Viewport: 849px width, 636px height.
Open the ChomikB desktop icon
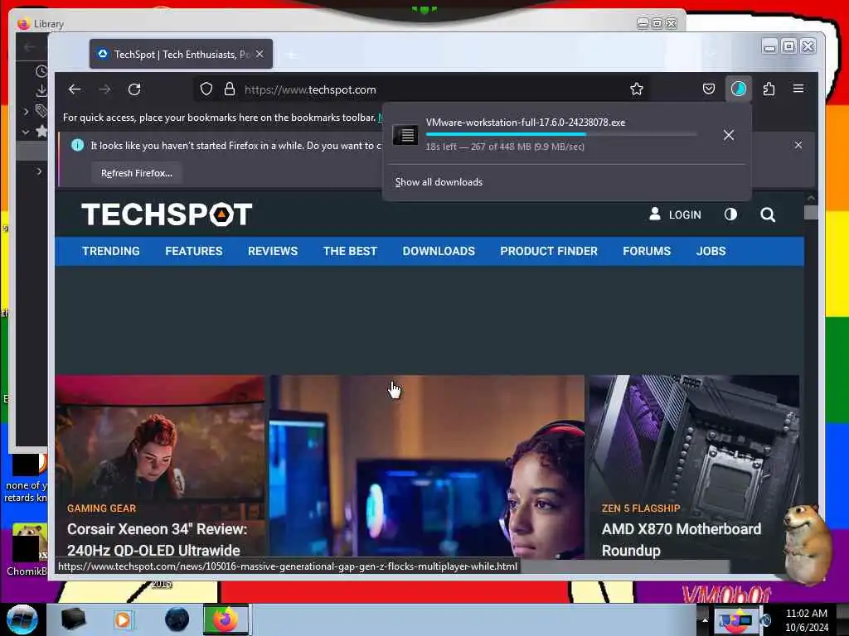click(26, 550)
